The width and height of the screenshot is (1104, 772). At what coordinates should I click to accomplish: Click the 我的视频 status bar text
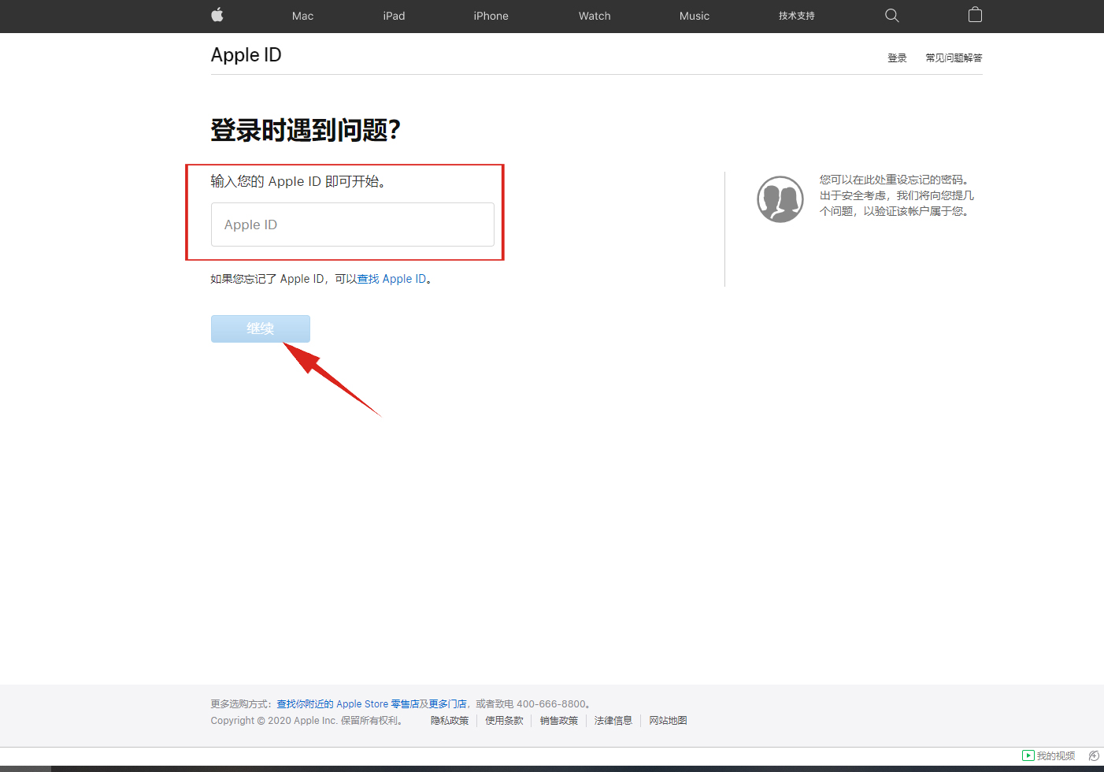[x=1056, y=755]
